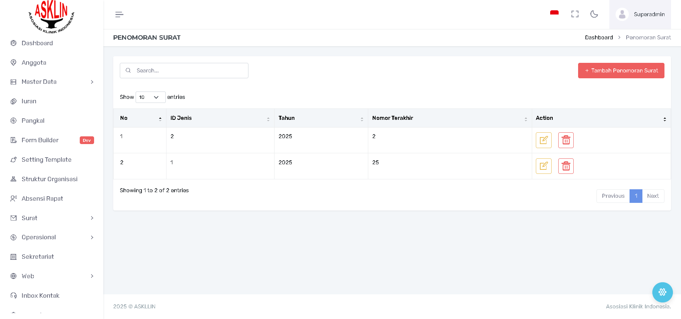
Task: Open the settings gear floating button
Action: [x=662, y=292]
